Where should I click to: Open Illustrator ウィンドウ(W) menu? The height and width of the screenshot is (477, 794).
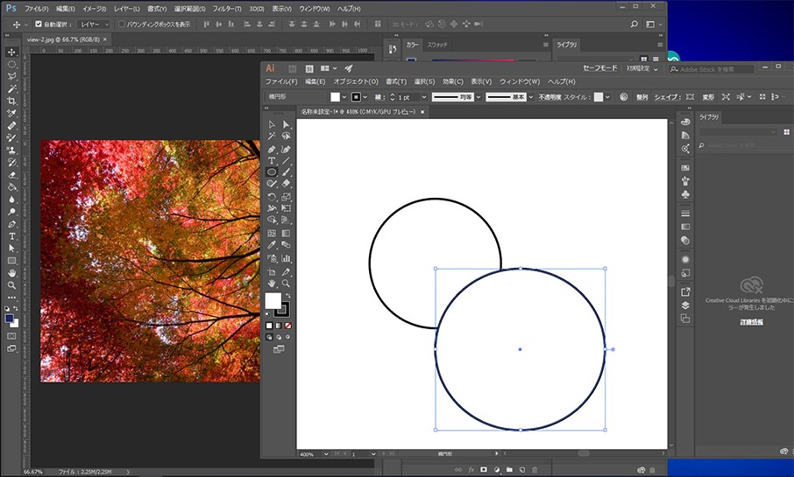(x=520, y=81)
